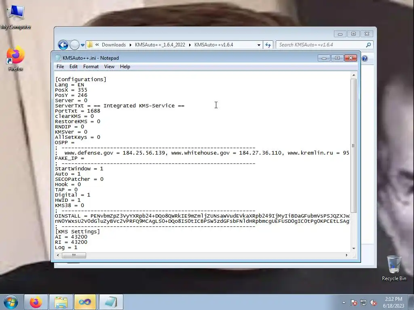The height and width of the screenshot is (310, 414).
Task: Open the File menu in Notepad
Action: (x=60, y=67)
